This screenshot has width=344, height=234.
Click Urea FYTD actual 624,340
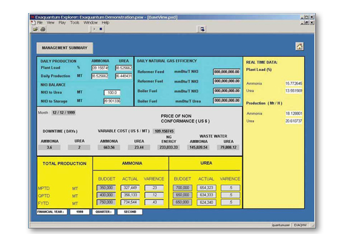207,202
